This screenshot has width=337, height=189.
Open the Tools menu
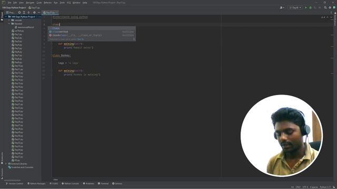coord(62,3)
